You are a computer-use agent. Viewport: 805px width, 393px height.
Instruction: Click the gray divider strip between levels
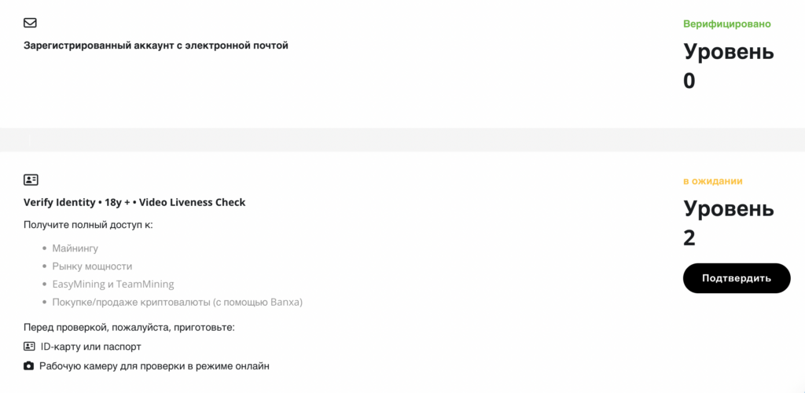[x=402, y=139]
